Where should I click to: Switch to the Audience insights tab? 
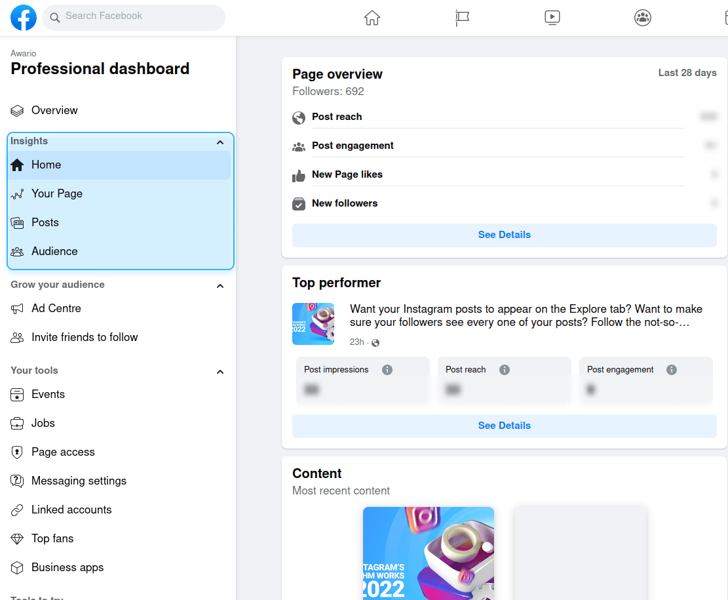[54, 251]
